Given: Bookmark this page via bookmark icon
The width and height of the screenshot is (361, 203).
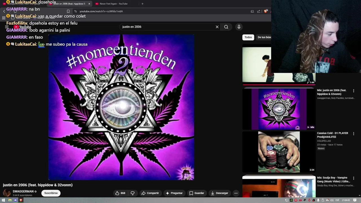Looking at the screenshot, I should click(68, 11).
